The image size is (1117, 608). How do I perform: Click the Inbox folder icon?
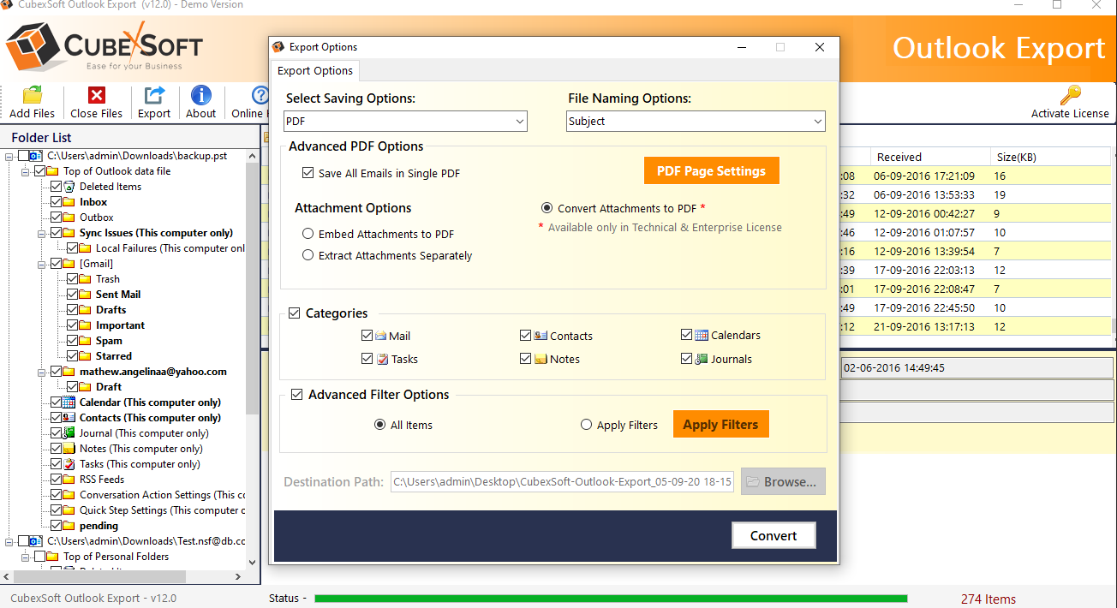tap(69, 202)
